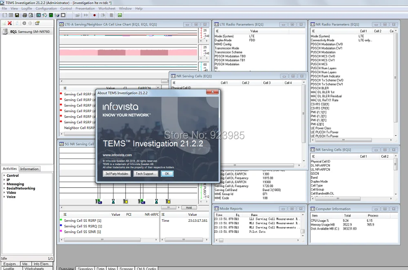
Task: Click the gear icon in the equipment panel
Action: coord(24,23)
